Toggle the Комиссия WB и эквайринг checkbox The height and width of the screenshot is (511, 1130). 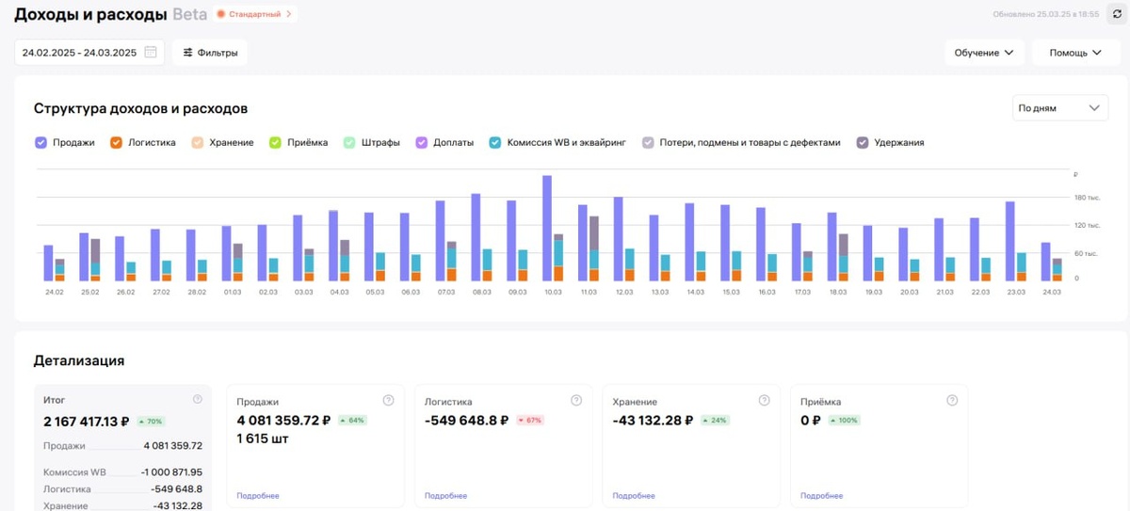tap(495, 142)
